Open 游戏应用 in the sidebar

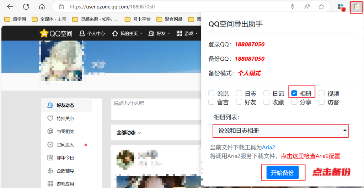[x=60, y=184]
